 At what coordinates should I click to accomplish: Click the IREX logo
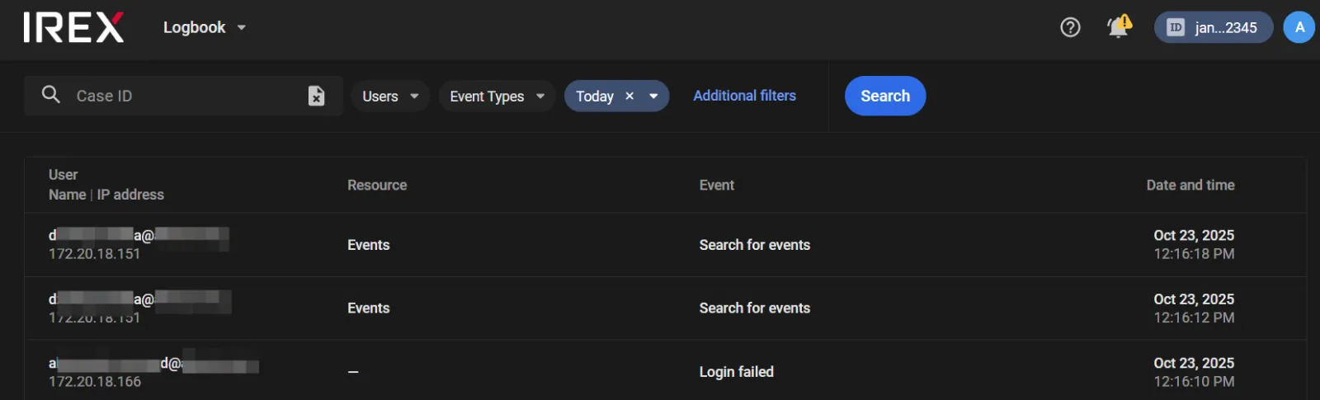pyautogui.click(x=73, y=27)
